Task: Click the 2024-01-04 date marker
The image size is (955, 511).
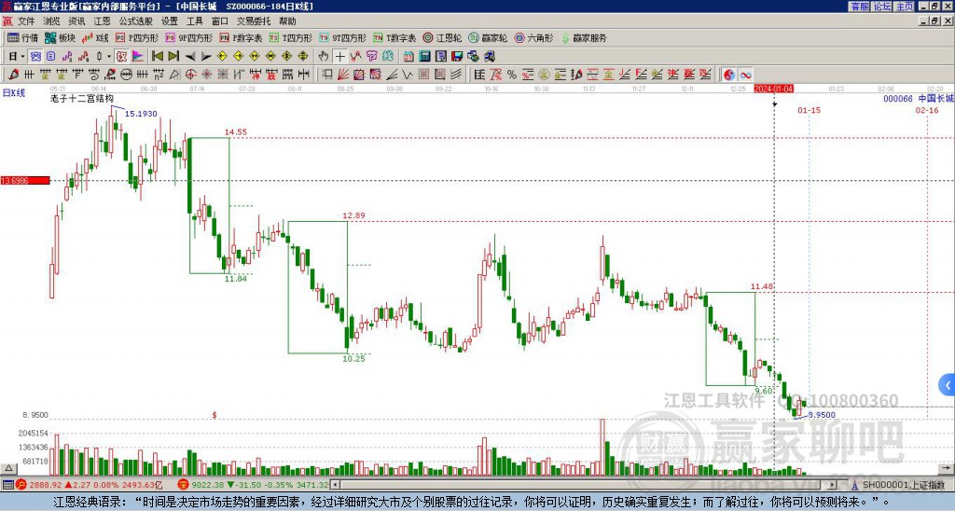Action: point(773,89)
